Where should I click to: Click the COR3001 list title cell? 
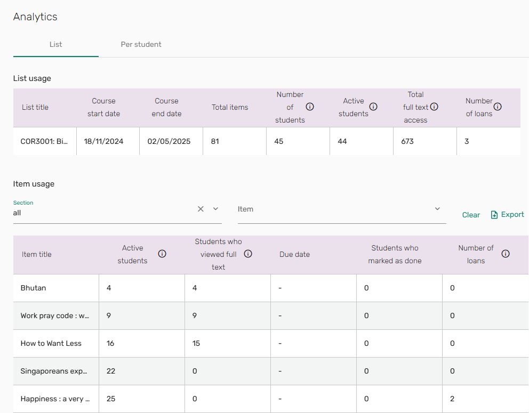(44, 141)
